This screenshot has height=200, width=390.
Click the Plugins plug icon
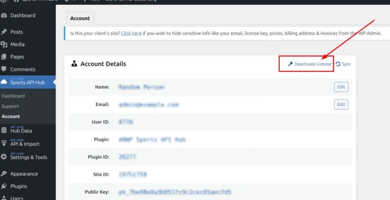[4, 186]
